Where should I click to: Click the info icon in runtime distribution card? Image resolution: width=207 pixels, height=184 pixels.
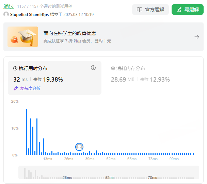pos(93,68)
